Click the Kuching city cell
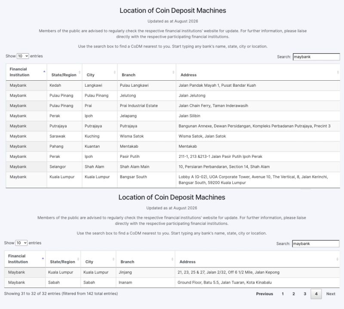344x309 pixels. point(100,136)
